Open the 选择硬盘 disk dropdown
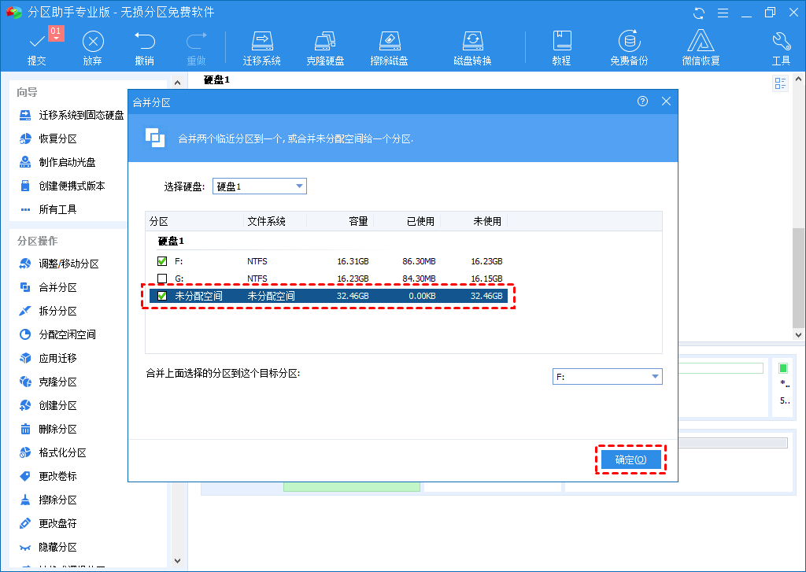806x572 pixels. [260, 186]
